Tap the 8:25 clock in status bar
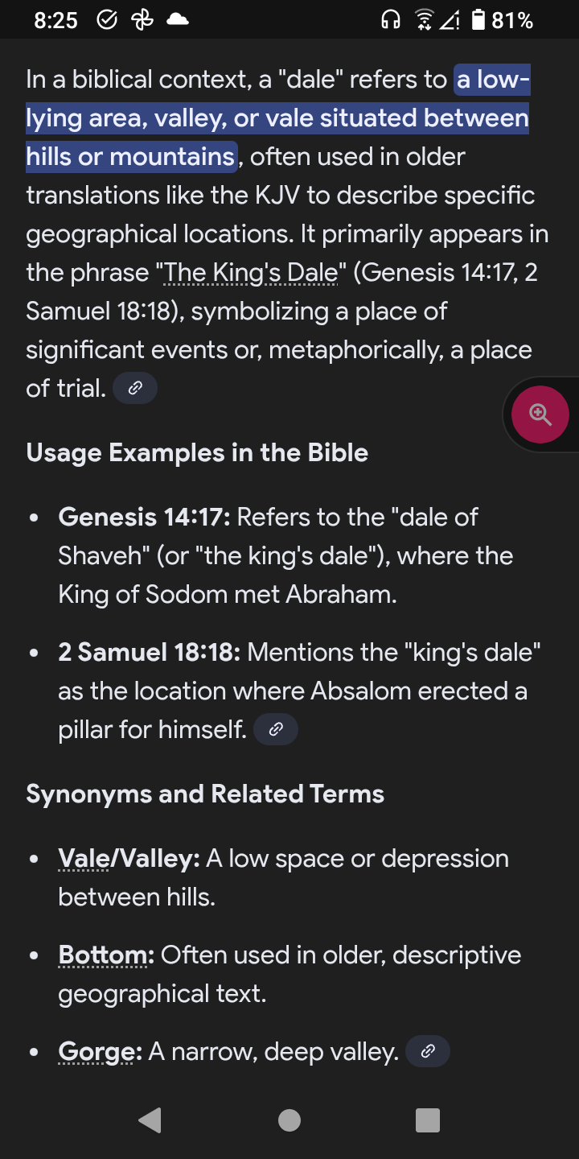 (x=56, y=21)
